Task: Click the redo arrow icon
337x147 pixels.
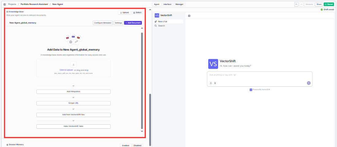Action: [x=301, y=4]
